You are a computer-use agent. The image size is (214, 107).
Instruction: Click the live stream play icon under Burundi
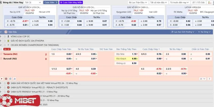tap(2, 79)
